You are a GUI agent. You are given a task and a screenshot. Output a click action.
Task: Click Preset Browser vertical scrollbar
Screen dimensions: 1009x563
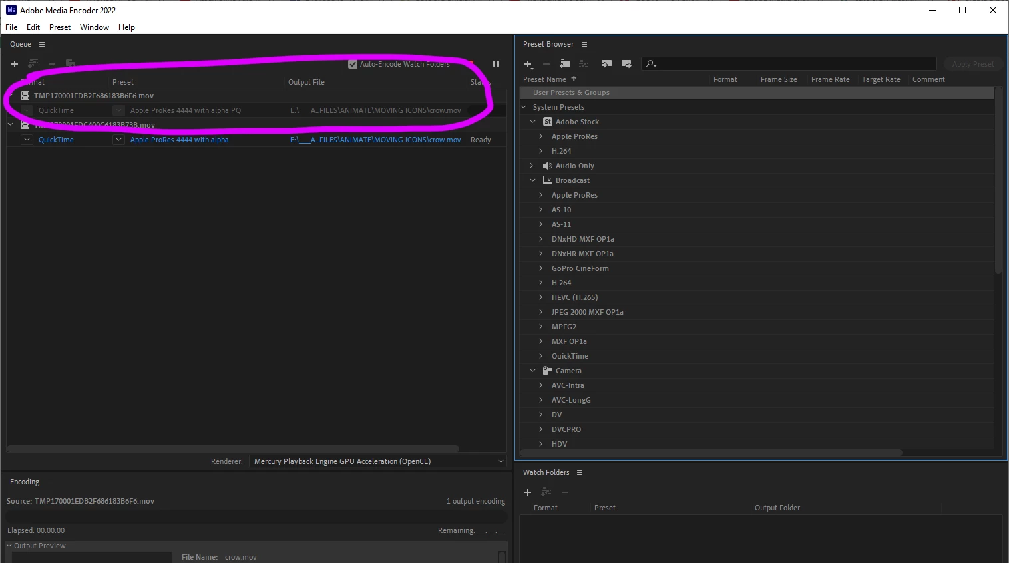coord(998,180)
